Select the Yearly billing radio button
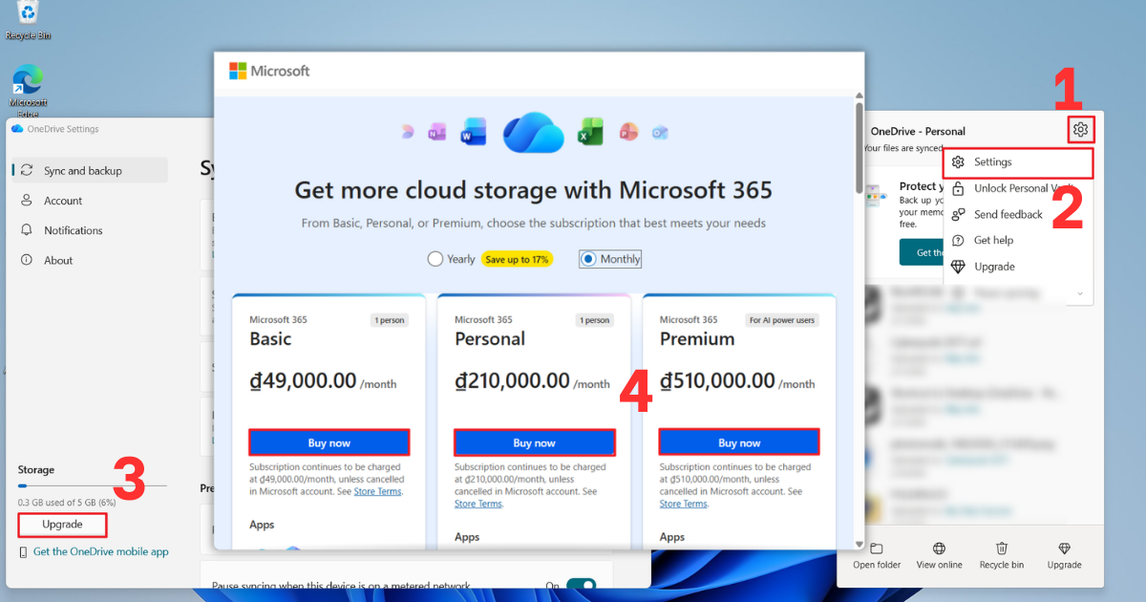This screenshot has height=602, width=1146. 435,259
